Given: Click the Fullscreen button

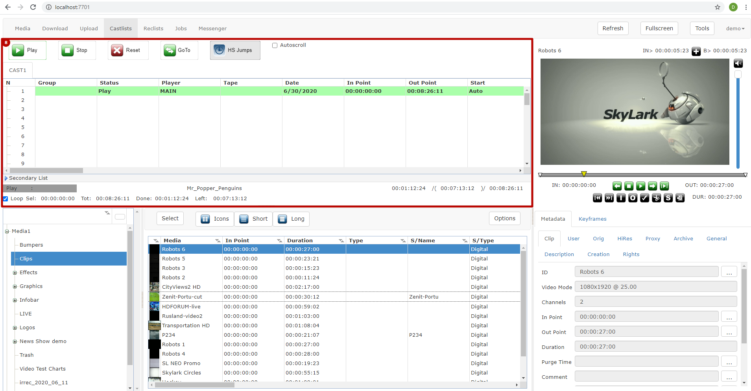Looking at the screenshot, I should (x=659, y=28).
